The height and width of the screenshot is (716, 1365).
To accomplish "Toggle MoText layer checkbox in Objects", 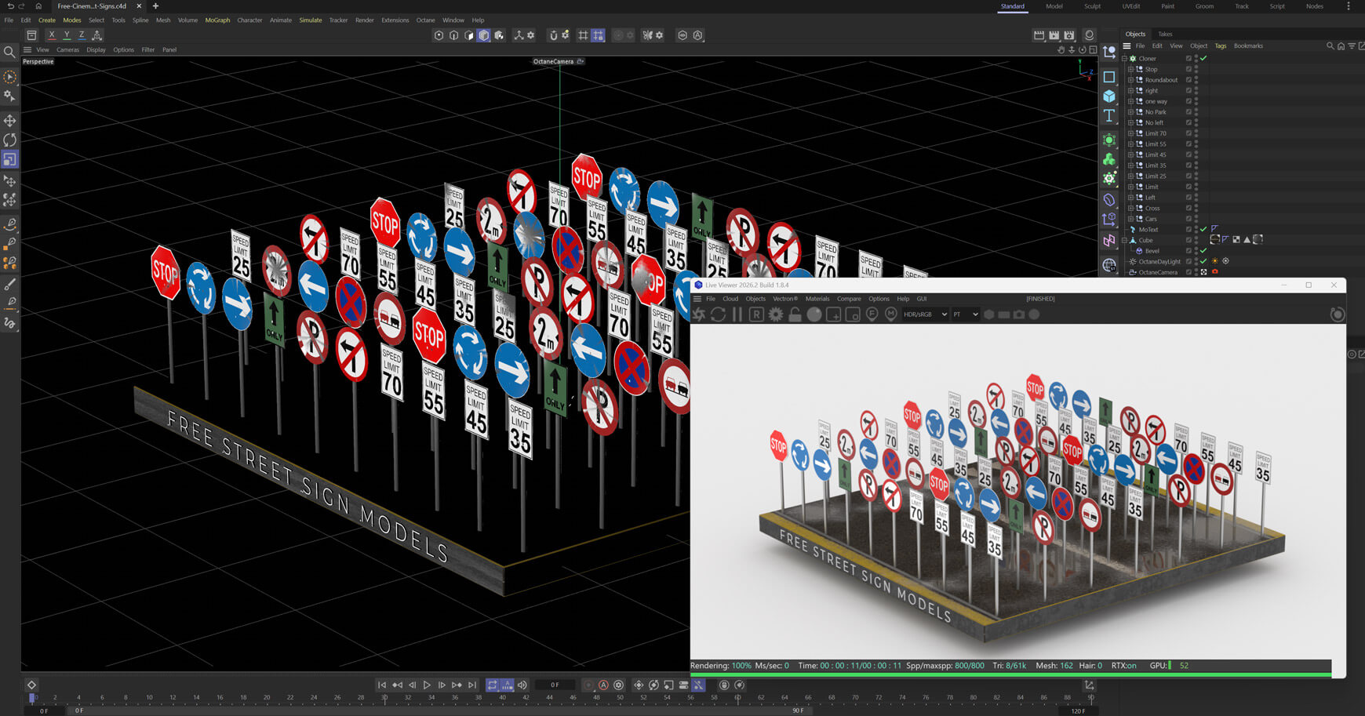I will tap(1189, 229).
